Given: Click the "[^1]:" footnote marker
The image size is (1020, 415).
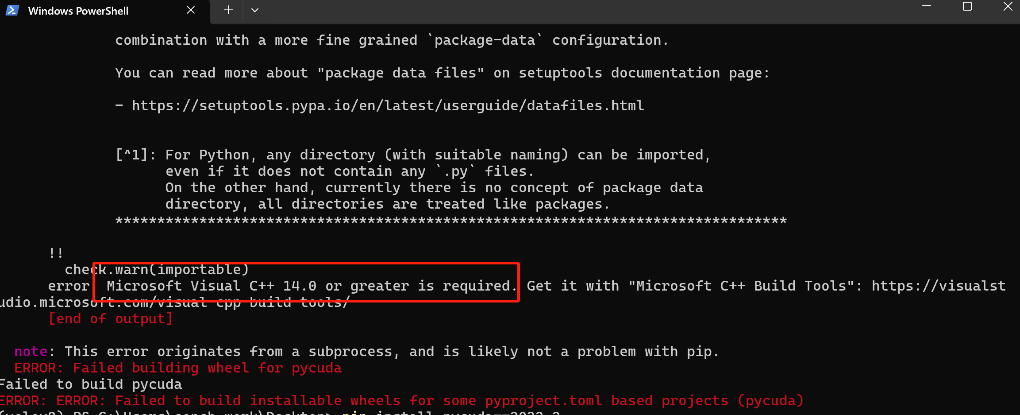Looking at the screenshot, I should (135, 155).
